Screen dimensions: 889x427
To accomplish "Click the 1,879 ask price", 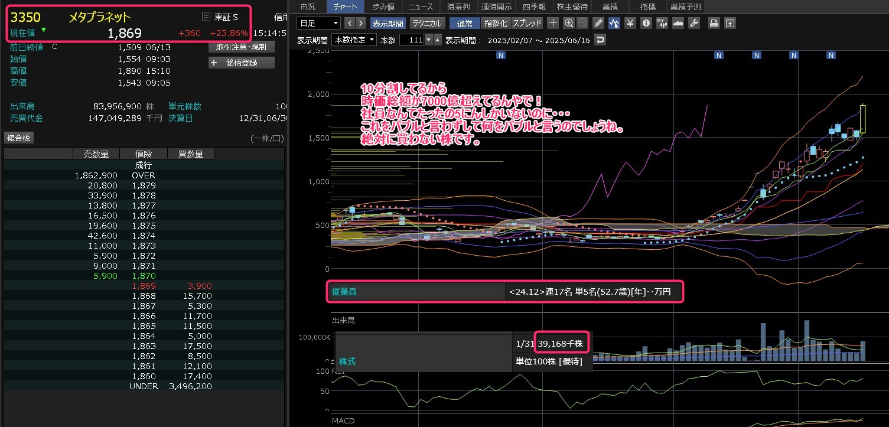I will pyautogui.click(x=144, y=185).
